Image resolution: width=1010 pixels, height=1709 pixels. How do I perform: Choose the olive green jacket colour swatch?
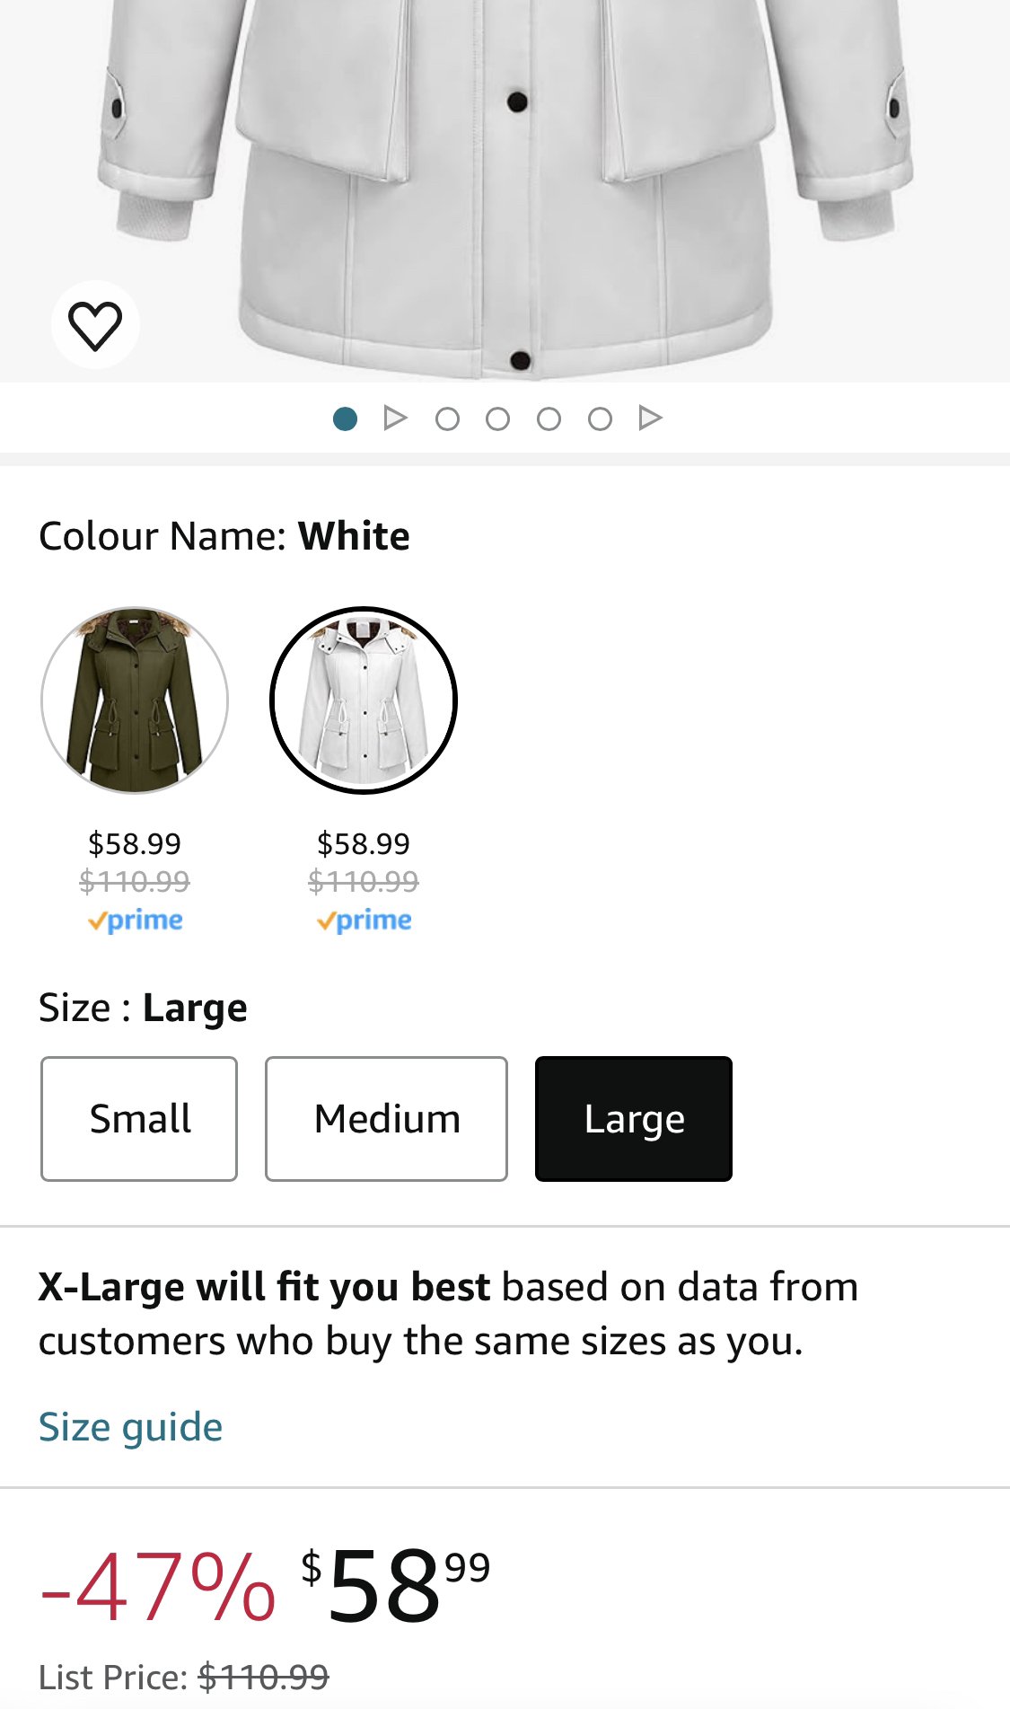click(135, 700)
